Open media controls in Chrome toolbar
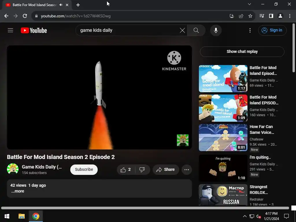This screenshot has height=222, width=296. [262, 16]
